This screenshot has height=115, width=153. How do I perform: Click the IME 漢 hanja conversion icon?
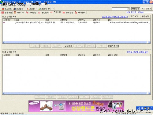click(x=142, y=108)
